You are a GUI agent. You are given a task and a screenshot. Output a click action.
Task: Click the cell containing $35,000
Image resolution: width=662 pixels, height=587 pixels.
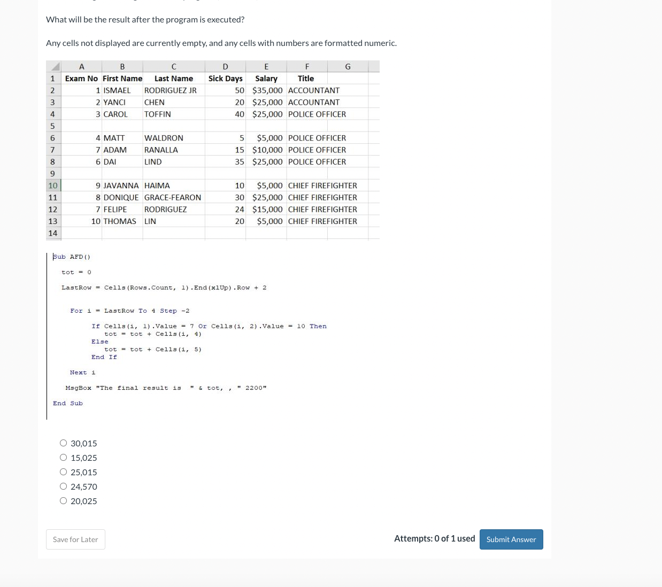tap(267, 90)
